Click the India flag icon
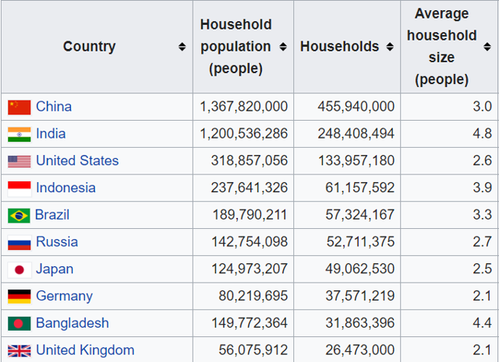This screenshot has height=362, width=499. point(19,134)
